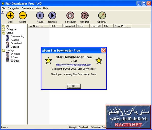Screen dimensions: 152x130
Task: Click the Resume toolbar icon
Action: (52, 15)
